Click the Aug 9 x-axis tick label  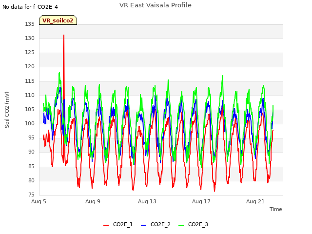pos(93,201)
